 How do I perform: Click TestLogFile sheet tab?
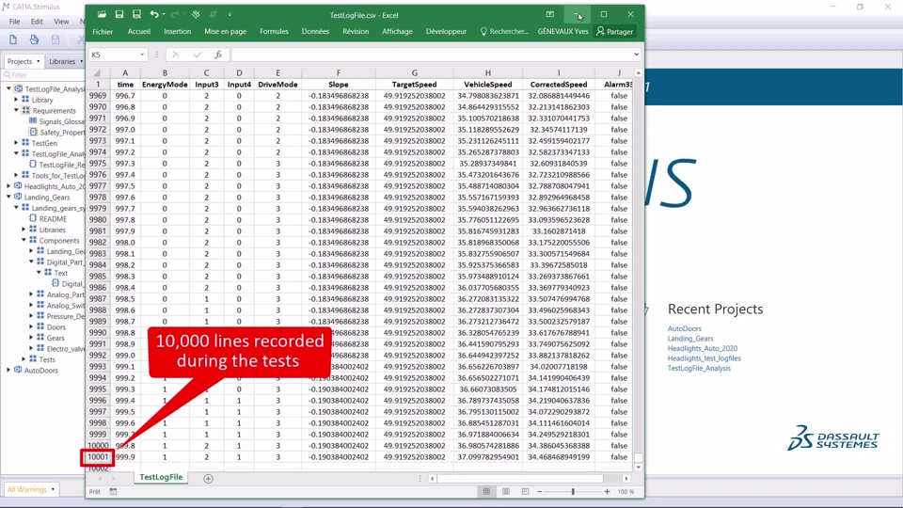point(161,478)
